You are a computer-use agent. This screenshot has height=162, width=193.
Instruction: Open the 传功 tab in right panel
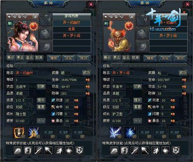180,58
